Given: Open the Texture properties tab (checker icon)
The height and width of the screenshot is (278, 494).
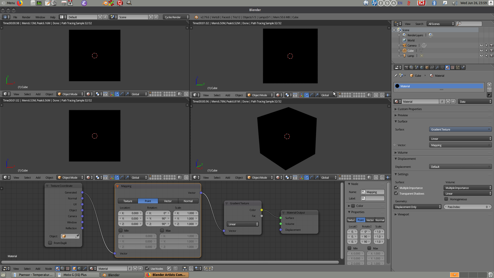Looking at the screenshot, I should [453, 67].
